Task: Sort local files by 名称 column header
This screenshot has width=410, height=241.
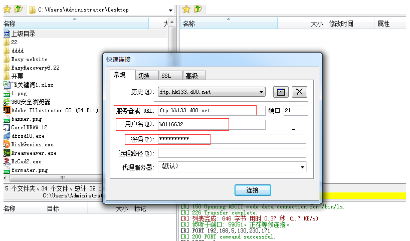Action: pos(76,24)
